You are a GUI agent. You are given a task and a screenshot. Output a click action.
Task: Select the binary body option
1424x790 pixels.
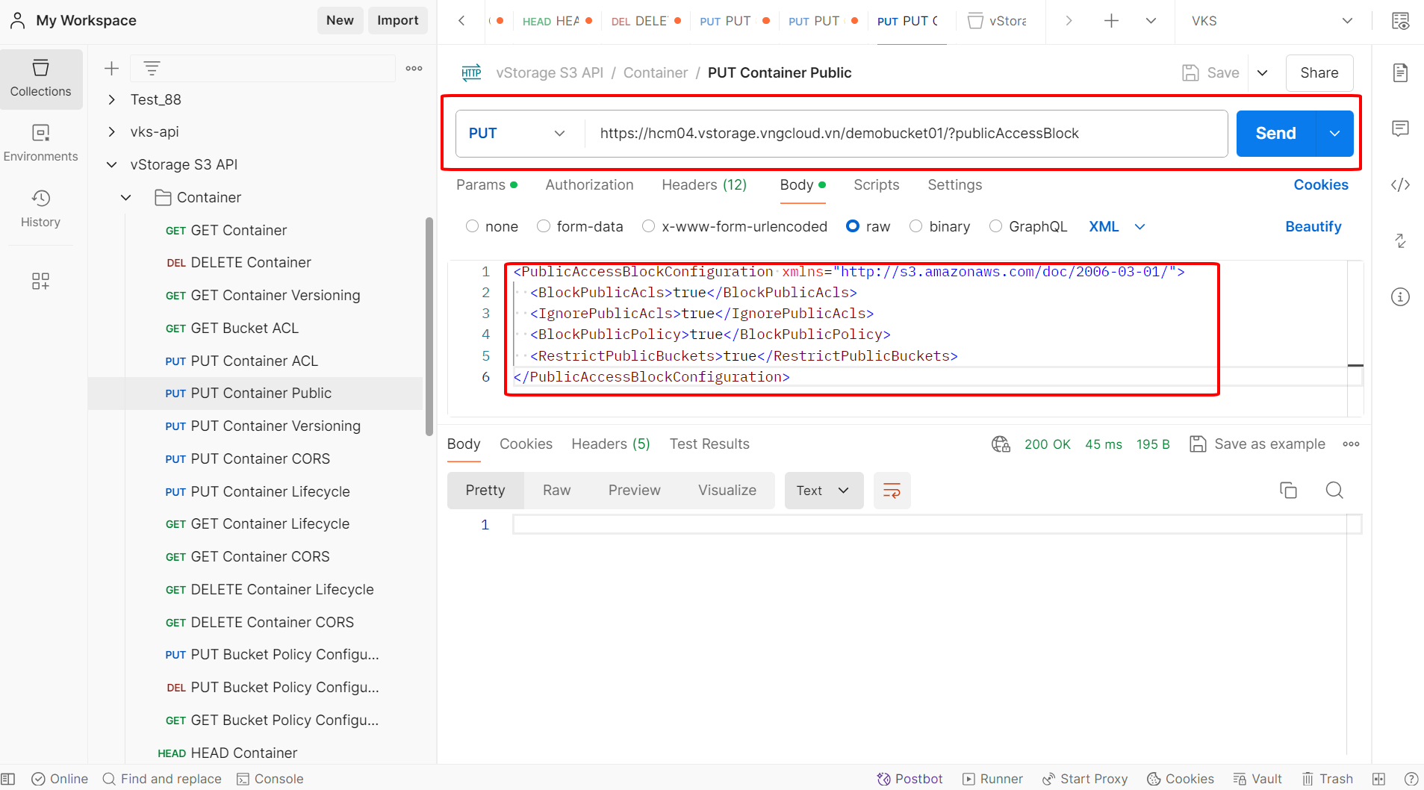pyautogui.click(x=915, y=226)
